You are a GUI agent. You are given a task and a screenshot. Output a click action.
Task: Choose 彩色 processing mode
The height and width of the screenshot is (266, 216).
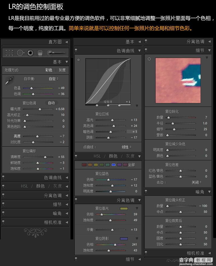coord(49,70)
